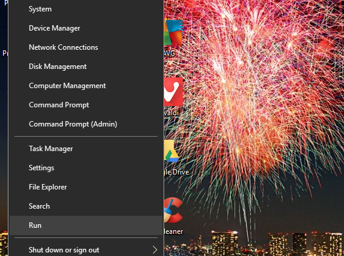Open File Explorer
The width and height of the screenshot is (344, 256).
click(x=86, y=187)
